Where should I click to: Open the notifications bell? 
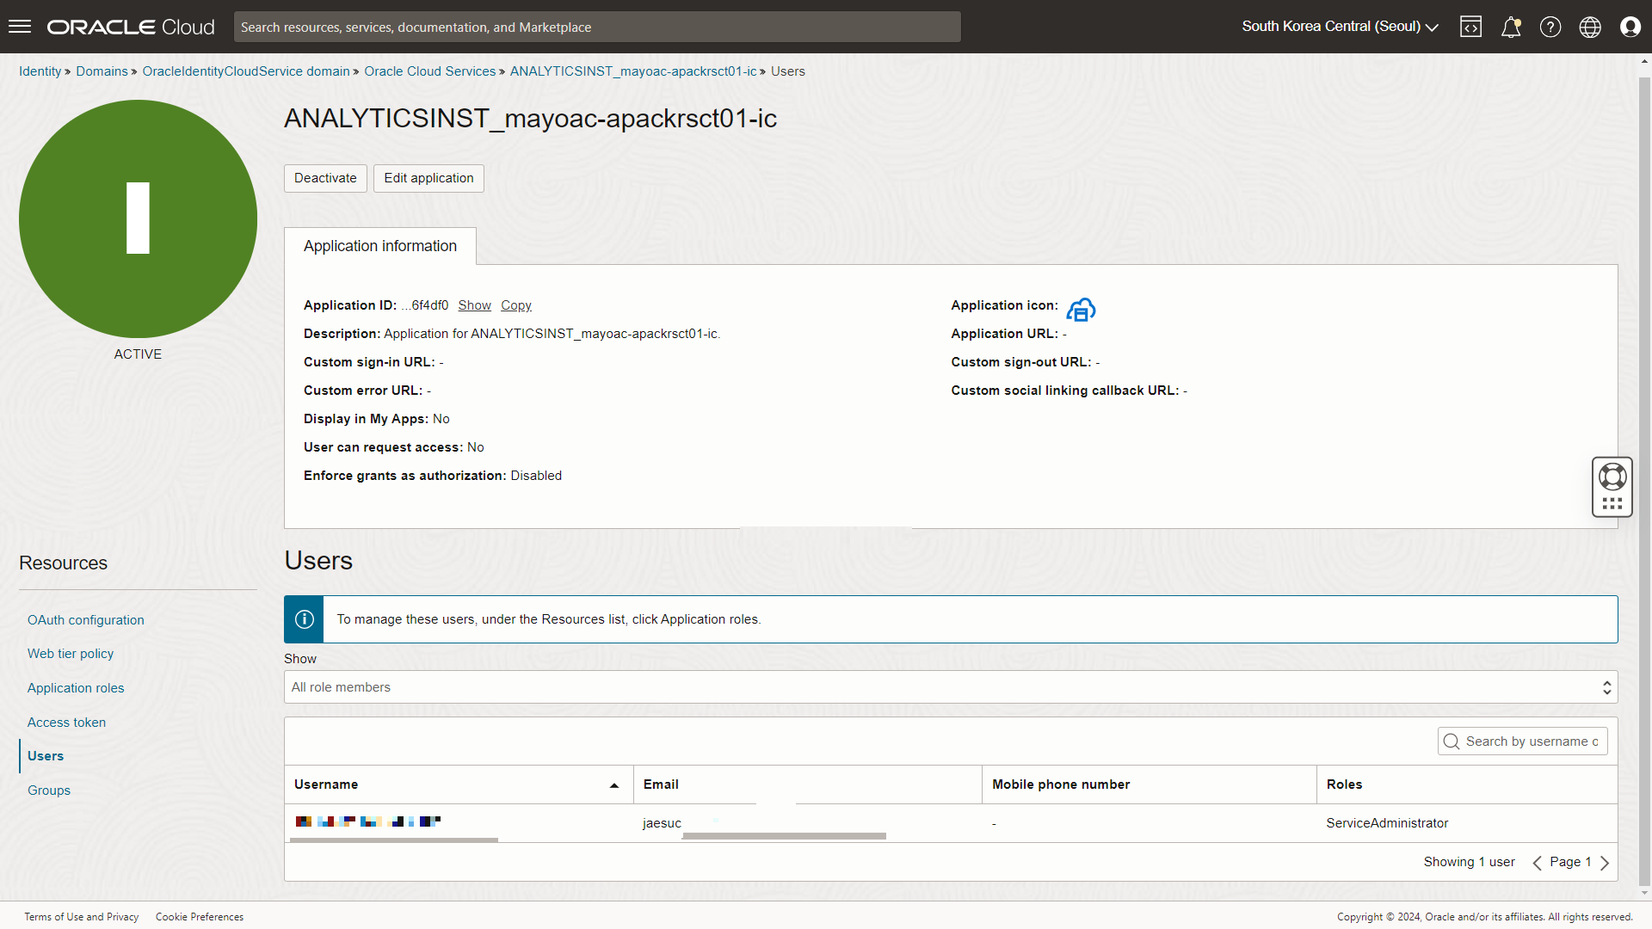pos(1511,27)
